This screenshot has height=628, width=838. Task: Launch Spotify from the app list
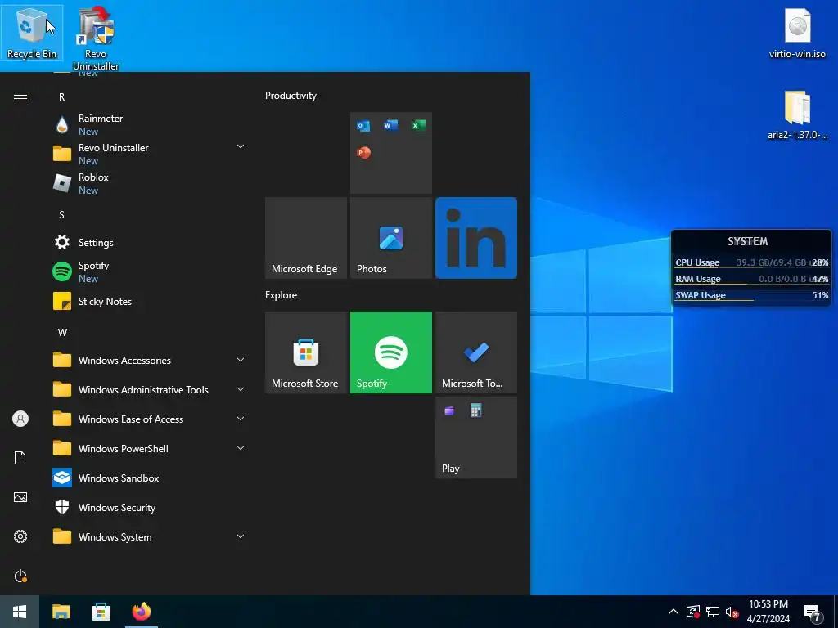pos(150,271)
